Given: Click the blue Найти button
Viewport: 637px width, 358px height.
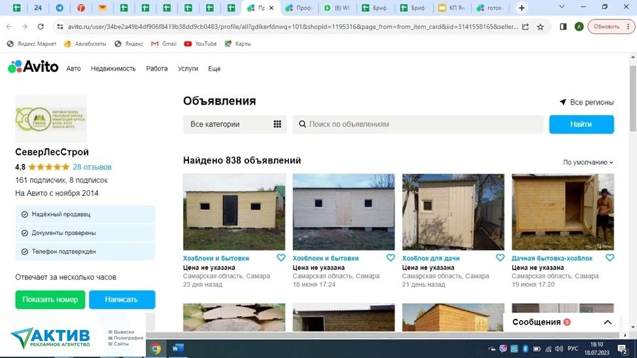Looking at the screenshot, I should (581, 124).
